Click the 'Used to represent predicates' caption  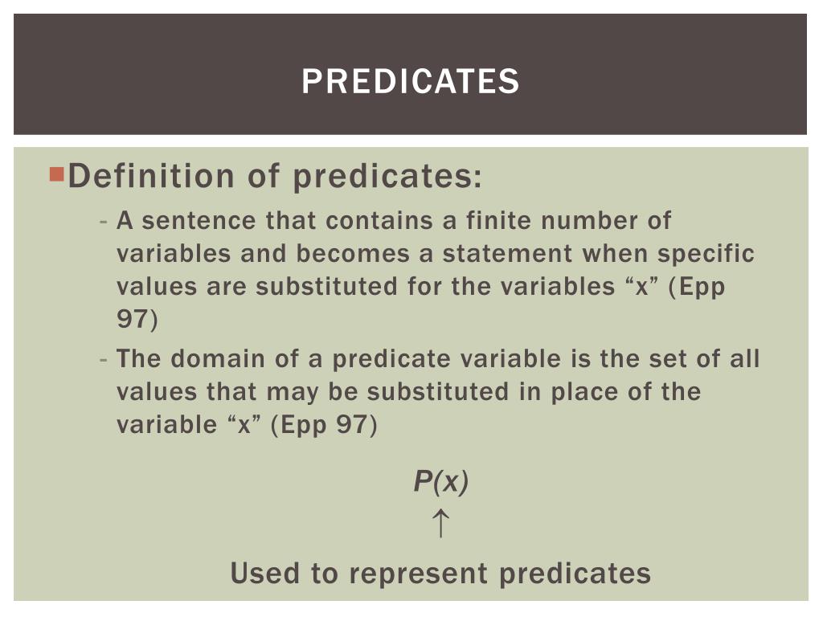click(x=441, y=573)
